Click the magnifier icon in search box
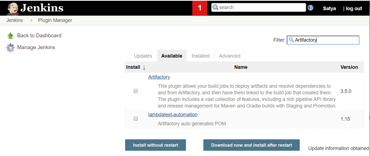Screen dimensions: 370x156 215,7
